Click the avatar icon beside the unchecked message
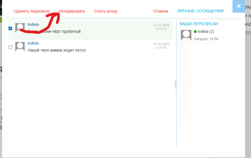251x158 pixels. (x=20, y=47)
